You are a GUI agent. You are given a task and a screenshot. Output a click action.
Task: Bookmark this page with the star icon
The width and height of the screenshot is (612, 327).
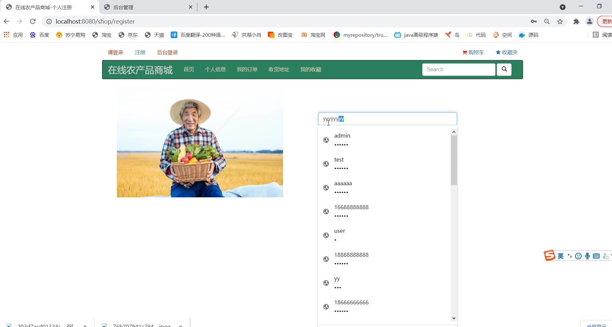pos(560,21)
